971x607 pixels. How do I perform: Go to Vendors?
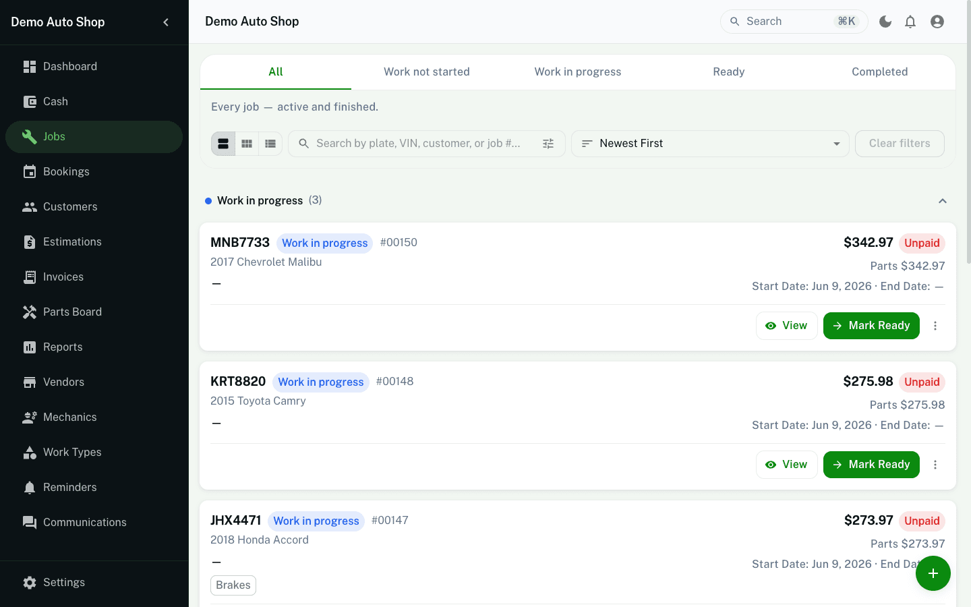point(94,382)
